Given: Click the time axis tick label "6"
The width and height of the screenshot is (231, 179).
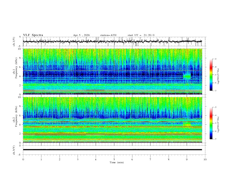Looking at the screenshot, I should 132,159.
